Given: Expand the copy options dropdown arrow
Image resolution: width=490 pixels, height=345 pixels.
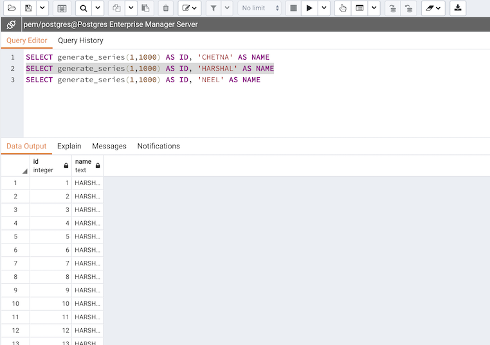Looking at the screenshot, I should coord(131,8).
